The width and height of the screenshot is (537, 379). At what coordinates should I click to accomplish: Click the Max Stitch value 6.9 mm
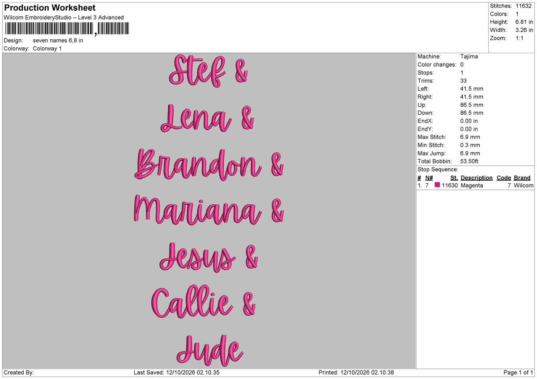(470, 137)
